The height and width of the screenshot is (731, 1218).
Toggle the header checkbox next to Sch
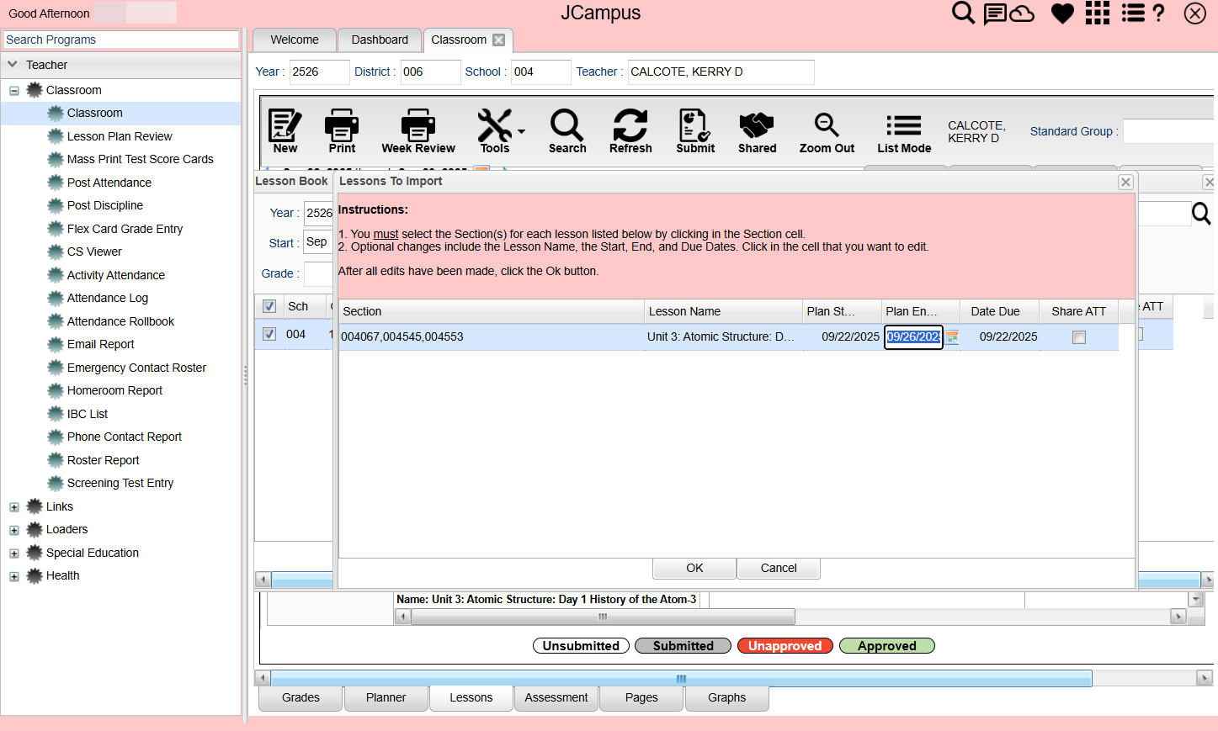269,306
